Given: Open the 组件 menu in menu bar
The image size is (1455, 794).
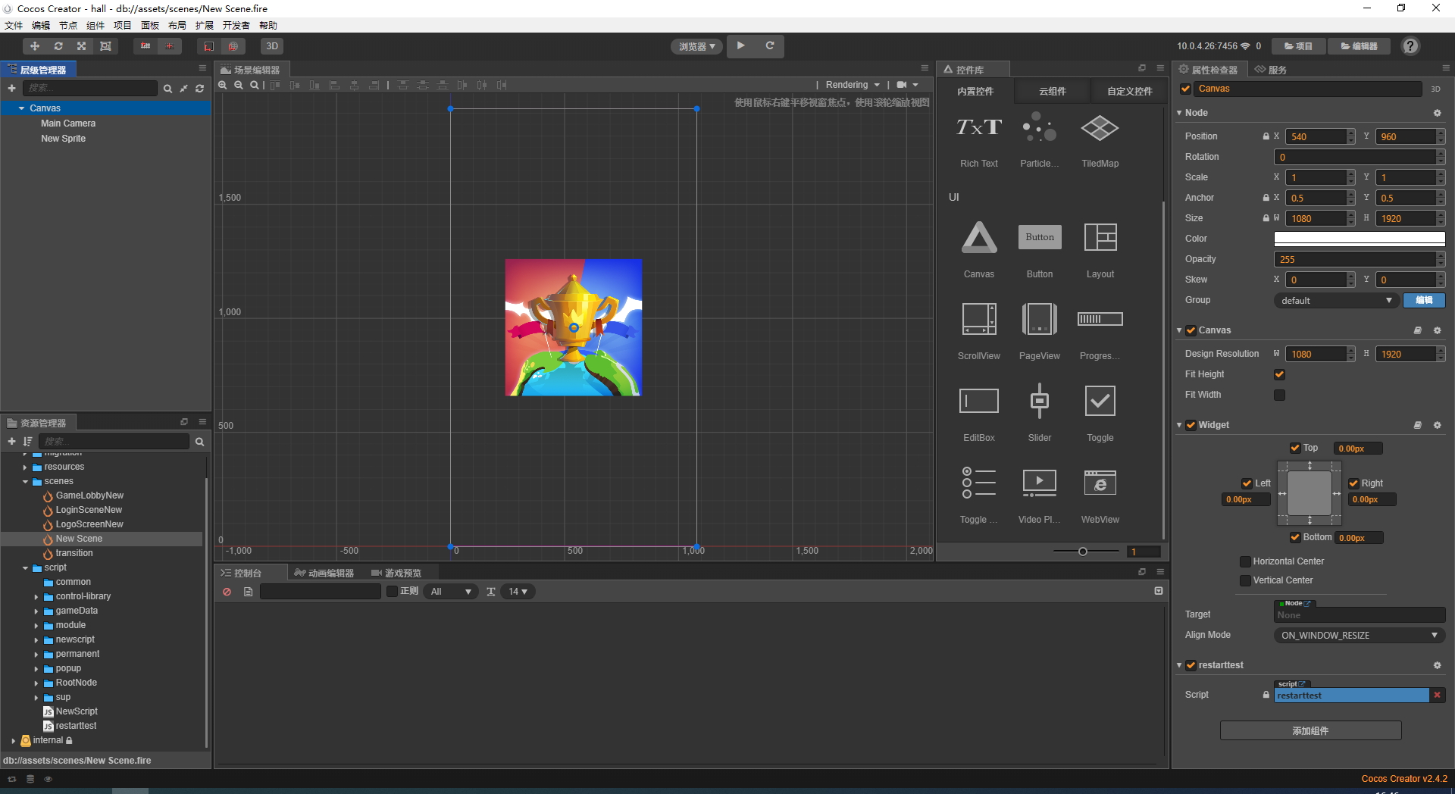Looking at the screenshot, I should coord(95,26).
